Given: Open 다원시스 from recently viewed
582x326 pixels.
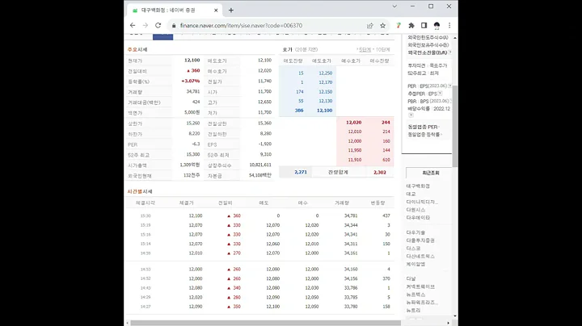Looking at the screenshot, I should click(415, 210).
